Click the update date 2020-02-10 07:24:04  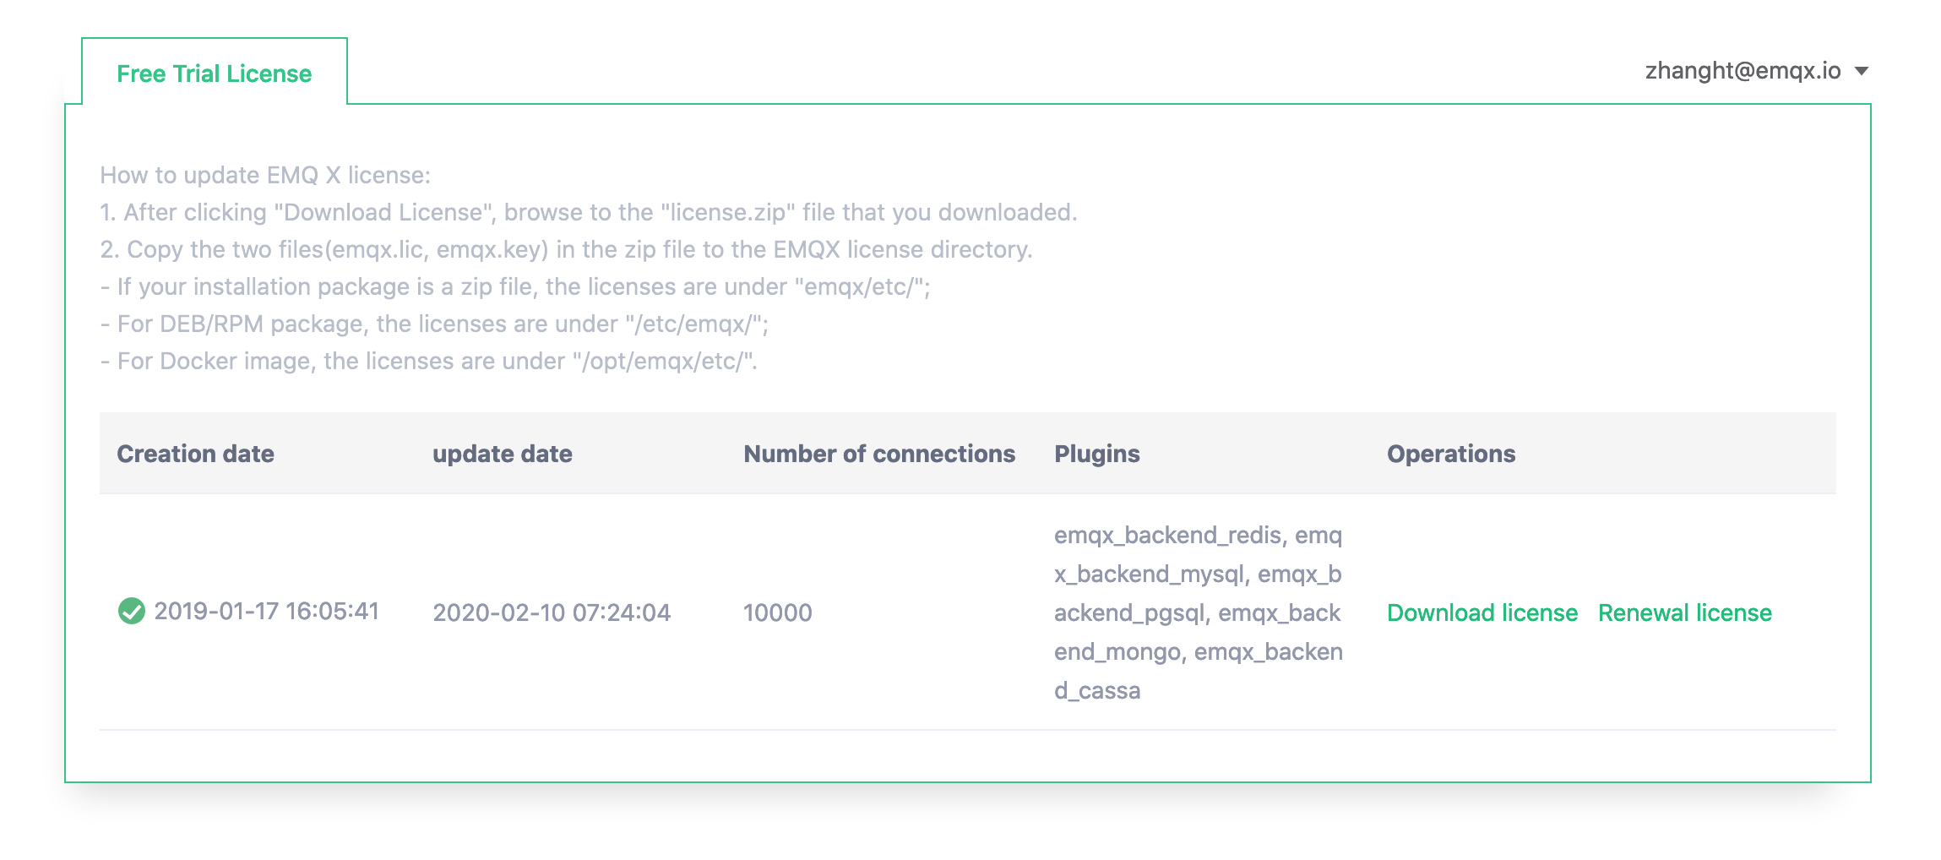[x=551, y=612]
